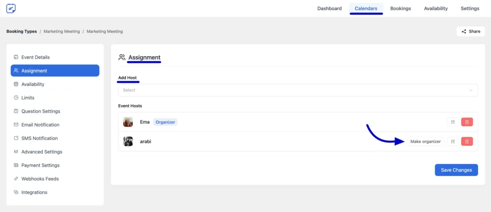Click Ema's profile avatar
491x212 pixels.
pos(128,122)
